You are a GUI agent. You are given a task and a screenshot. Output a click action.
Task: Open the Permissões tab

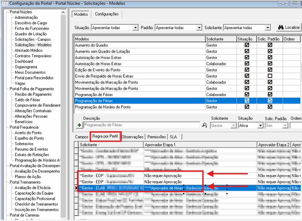click(156, 137)
